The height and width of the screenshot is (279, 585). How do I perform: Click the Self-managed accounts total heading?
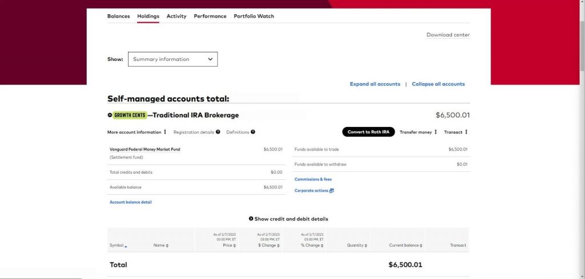[x=169, y=99]
